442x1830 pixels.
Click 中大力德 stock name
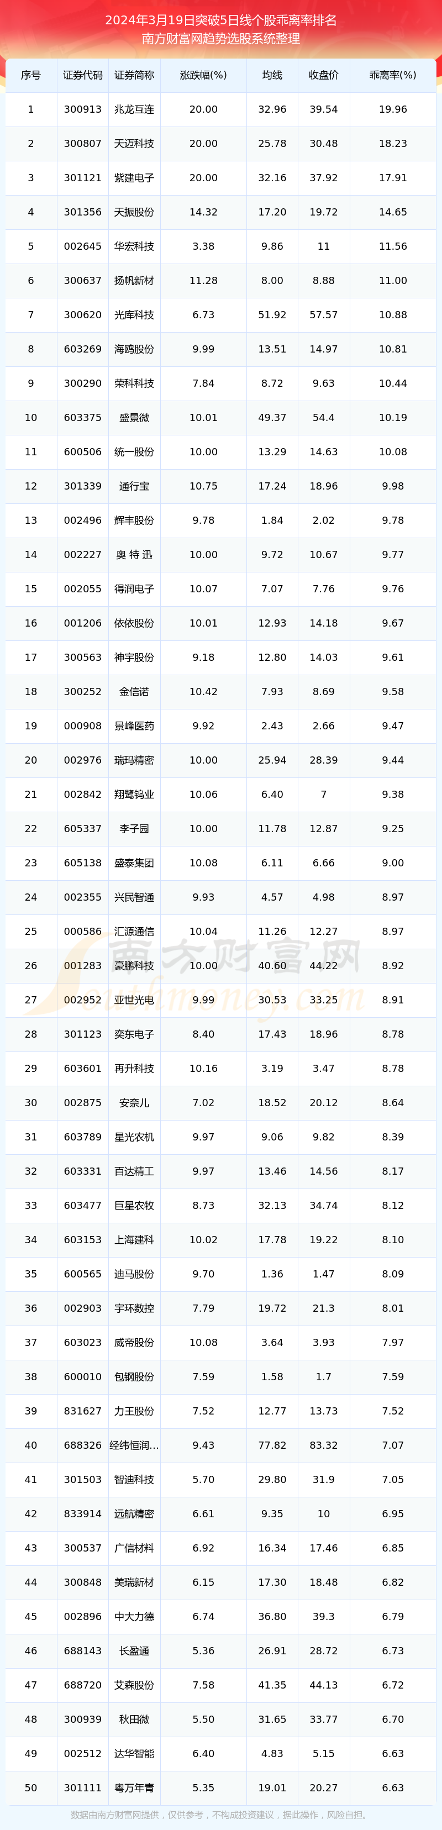(x=134, y=1616)
